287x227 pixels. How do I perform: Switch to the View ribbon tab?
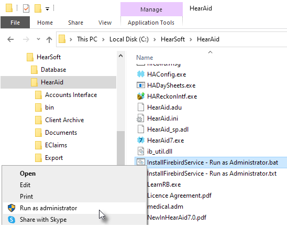click(105, 23)
